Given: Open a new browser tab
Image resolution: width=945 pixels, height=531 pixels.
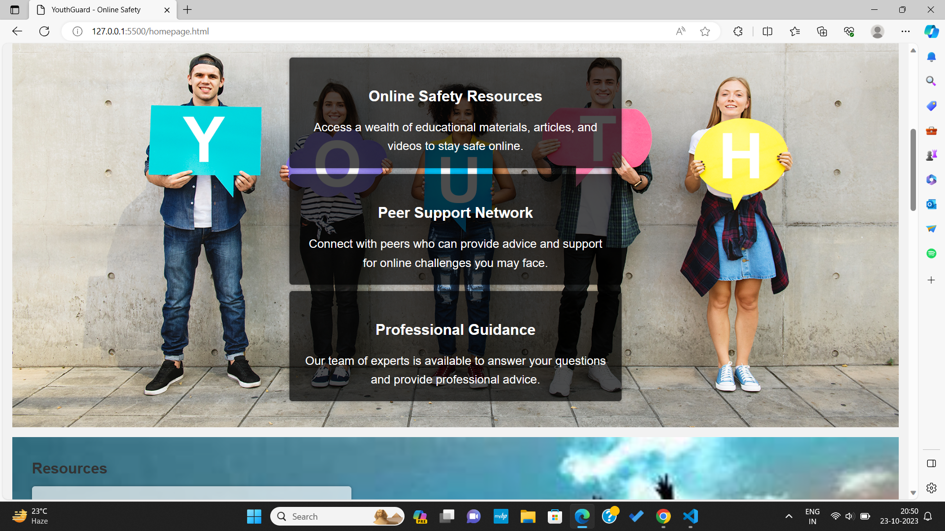Looking at the screenshot, I should click(x=188, y=10).
